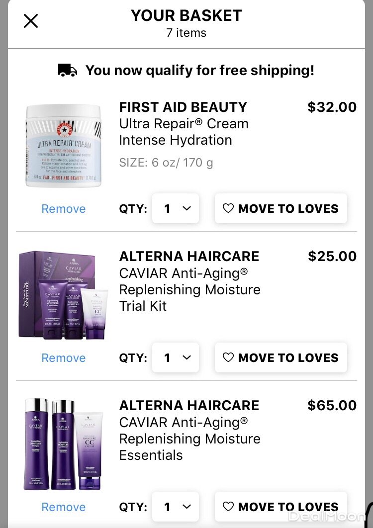Viewport: 373px width, 528px height.
Task: Click heart icon for CAVIAR Trial Kit
Action: coord(228,357)
